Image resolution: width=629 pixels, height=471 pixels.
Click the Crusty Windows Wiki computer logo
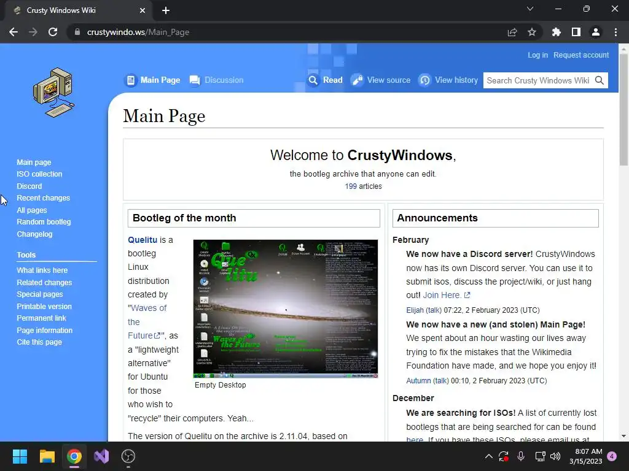54,93
